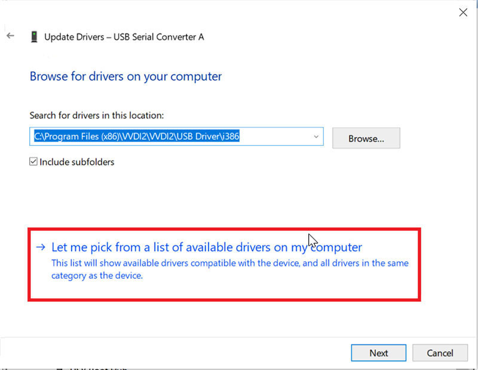Click the 'This list will show available drivers' description
The image size is (478, 370).
[230, 269]
